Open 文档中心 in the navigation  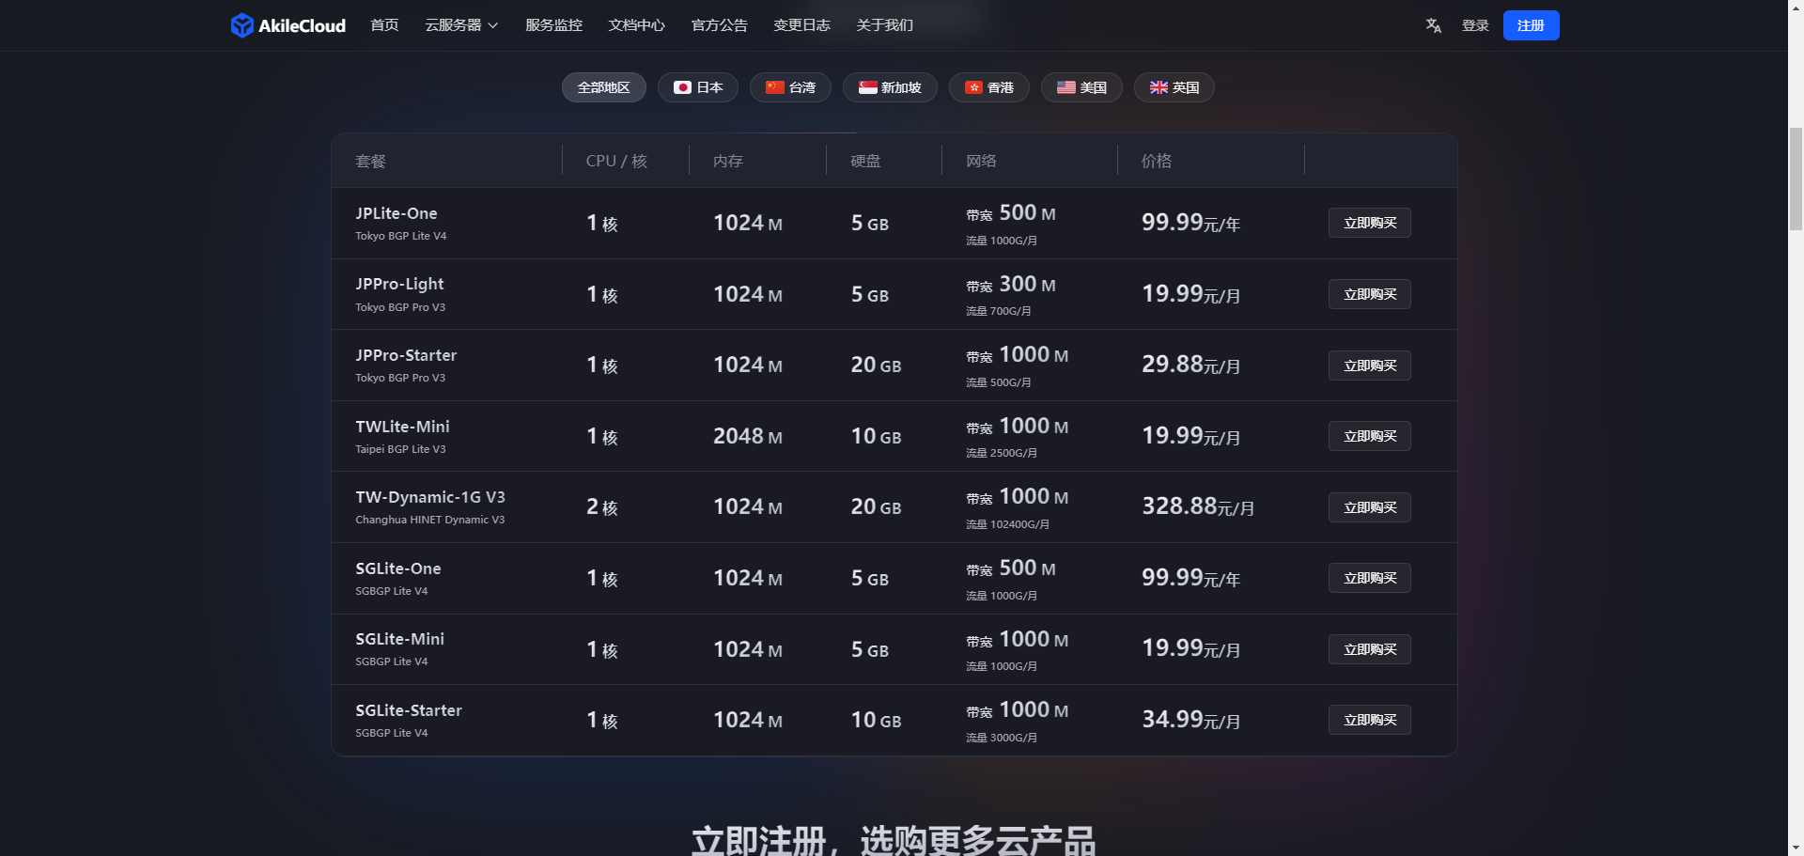pyautogui.click(x=636, y=25)
